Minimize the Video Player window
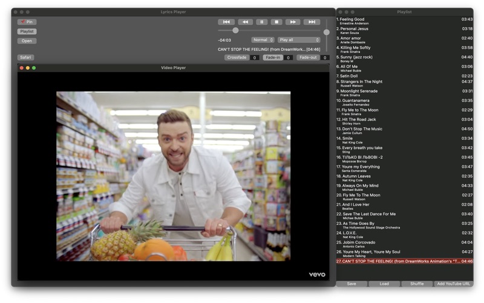484x303 pixels. coord(28,68)
